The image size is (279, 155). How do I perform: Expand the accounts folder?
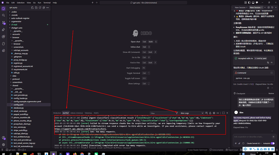click(16, 34)
